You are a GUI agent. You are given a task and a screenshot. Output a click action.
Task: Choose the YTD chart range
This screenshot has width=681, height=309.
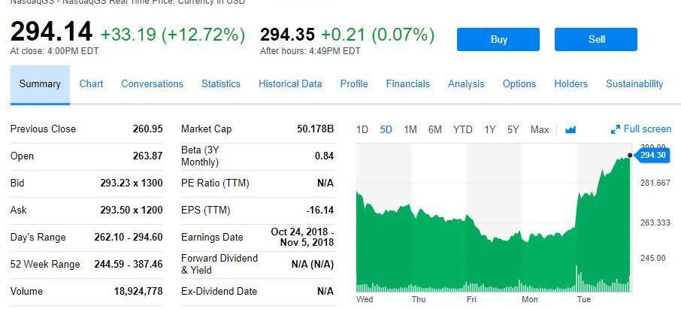click(463, 129)
